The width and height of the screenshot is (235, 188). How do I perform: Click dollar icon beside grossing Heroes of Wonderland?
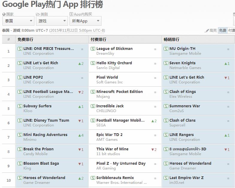coord(166,163)
